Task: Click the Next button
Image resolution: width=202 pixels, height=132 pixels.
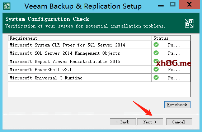Action: pos(150,122)
